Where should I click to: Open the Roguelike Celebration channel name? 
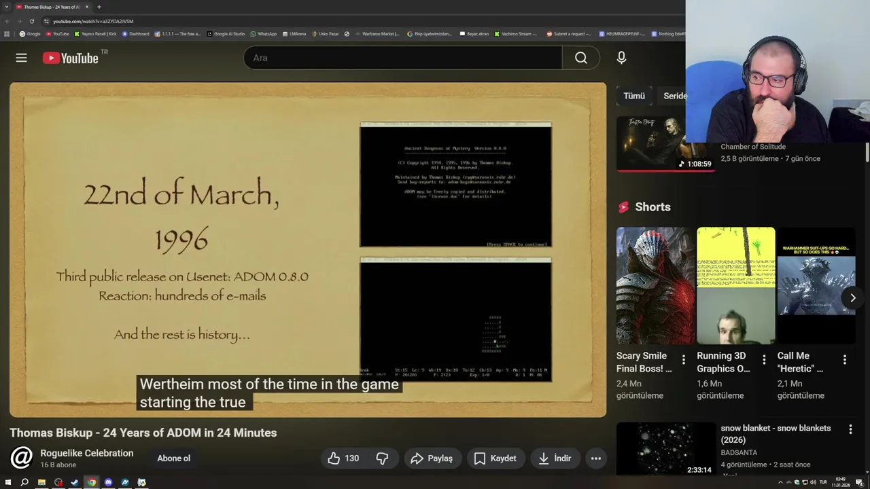coord(86,453)
